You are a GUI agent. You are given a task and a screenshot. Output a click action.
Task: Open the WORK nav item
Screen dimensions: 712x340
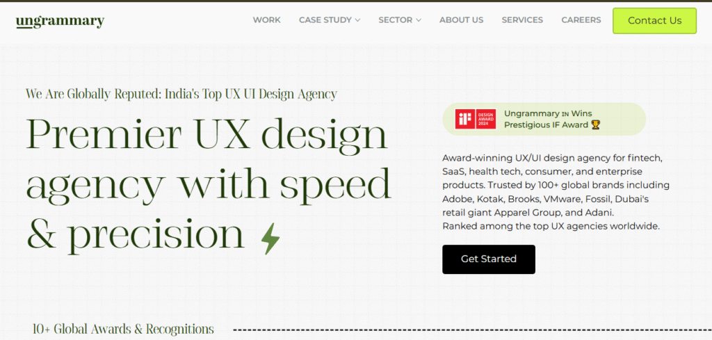pyautogui.click(x=266, y=20)
